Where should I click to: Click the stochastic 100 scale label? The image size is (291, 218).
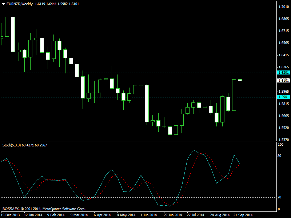(280, 145)
